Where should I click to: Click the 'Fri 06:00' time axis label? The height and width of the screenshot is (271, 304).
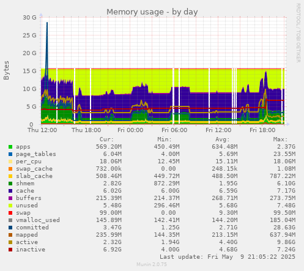tap(174, 130)
